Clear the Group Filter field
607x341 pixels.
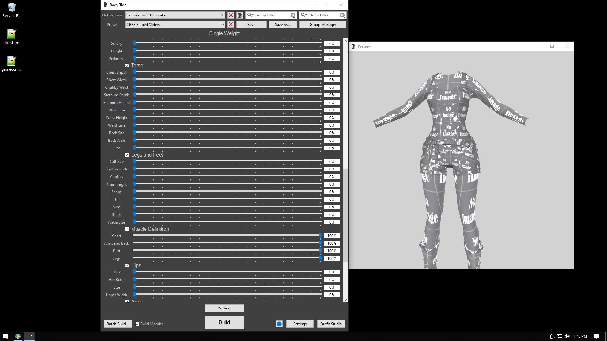pyautogui.click(x=293, y=15)
